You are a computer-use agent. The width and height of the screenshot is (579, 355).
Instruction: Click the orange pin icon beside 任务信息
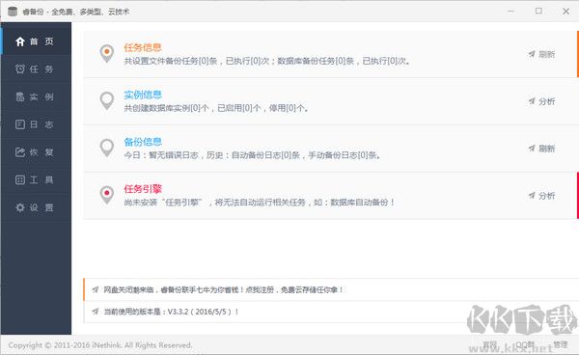click(x=107, y=53)
